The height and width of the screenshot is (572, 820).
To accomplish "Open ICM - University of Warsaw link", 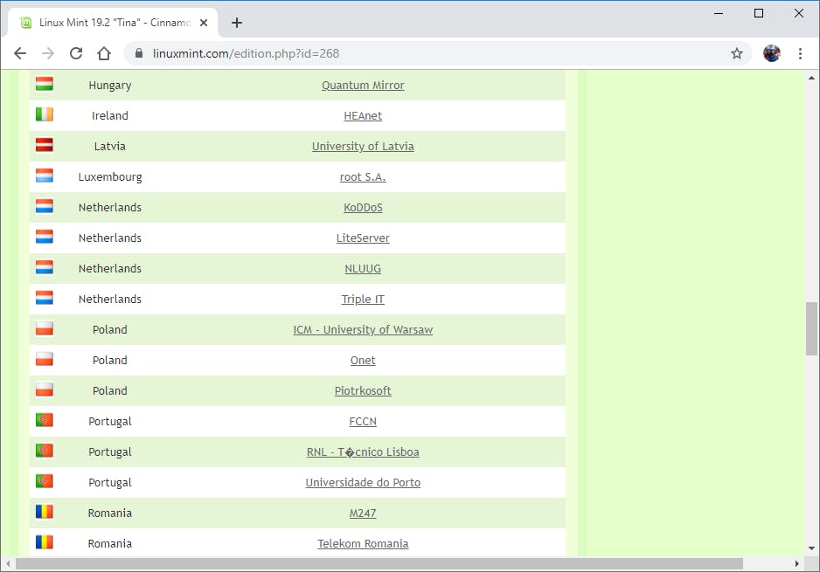I will [363, 329].
